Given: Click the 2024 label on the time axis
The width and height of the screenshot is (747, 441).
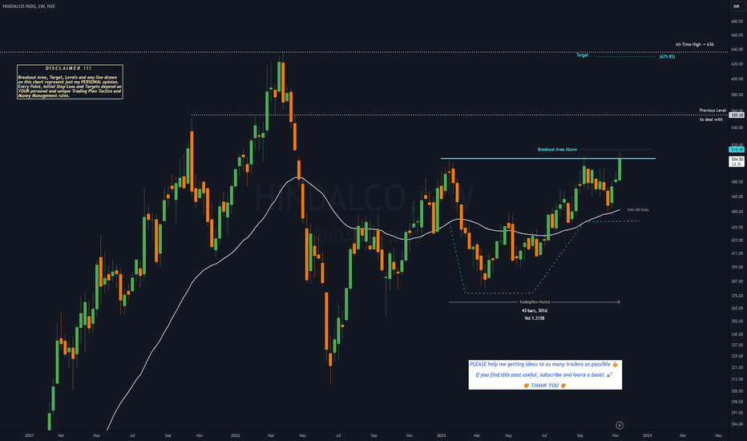Looking at the screenshot, I should (x=647, y=435).
